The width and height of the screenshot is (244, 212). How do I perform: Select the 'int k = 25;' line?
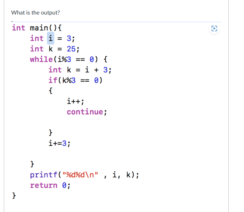[x=55, y=49]
